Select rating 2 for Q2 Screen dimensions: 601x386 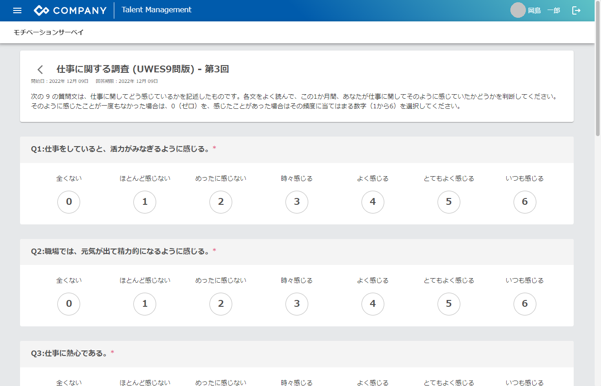point(221,304)
